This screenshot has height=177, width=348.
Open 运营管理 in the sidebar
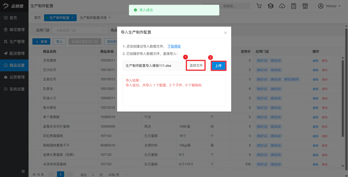tap(14, 77)
